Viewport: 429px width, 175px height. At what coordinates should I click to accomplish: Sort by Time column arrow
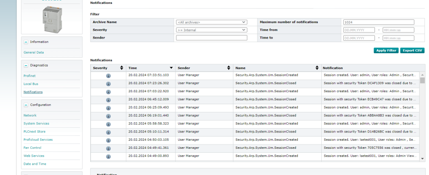(x=171, y=68)
